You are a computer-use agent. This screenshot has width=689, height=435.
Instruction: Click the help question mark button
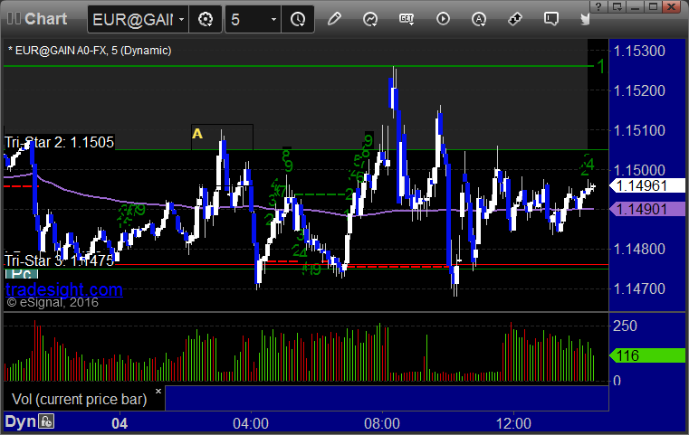pyautogui.click(x=598, y=6)
